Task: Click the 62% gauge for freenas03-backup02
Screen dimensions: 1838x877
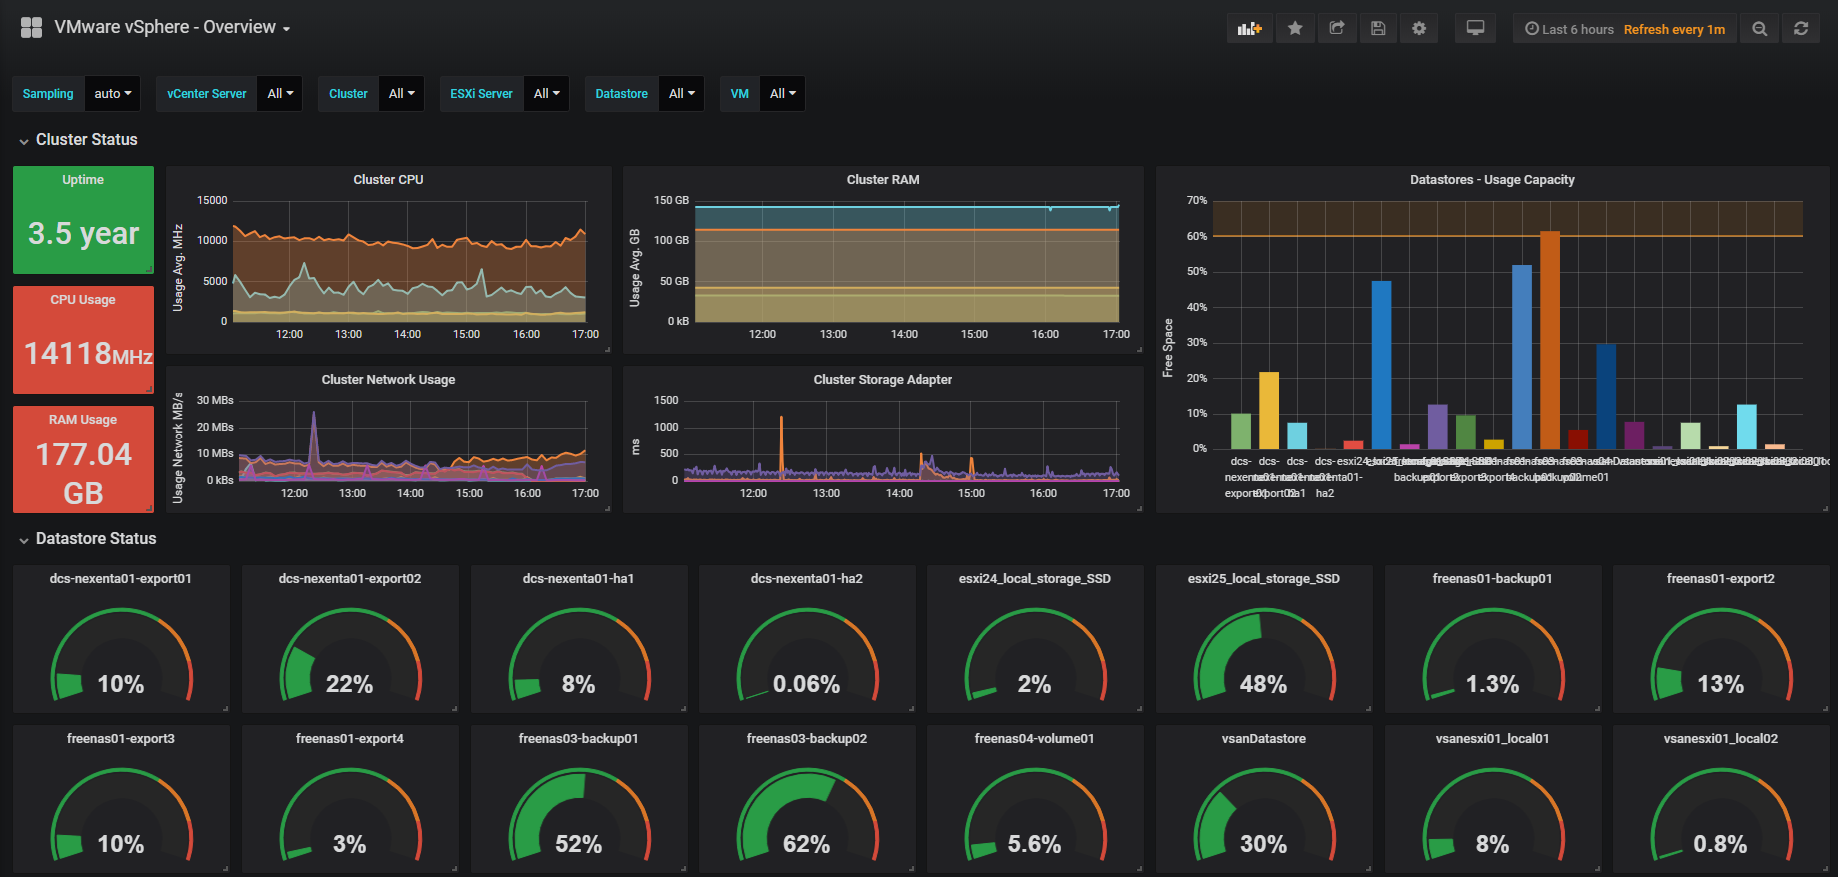Action: (807, 815)
